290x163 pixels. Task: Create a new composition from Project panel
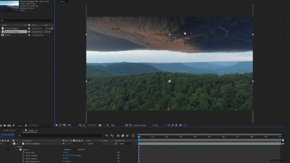pos(9,125)
